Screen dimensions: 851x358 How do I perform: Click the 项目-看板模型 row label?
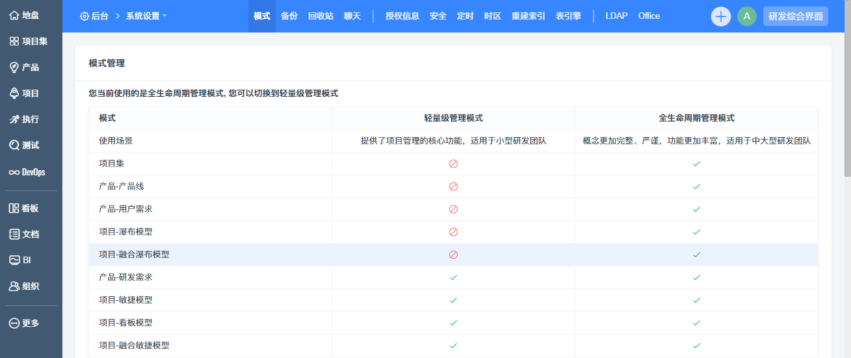[125, 322]
